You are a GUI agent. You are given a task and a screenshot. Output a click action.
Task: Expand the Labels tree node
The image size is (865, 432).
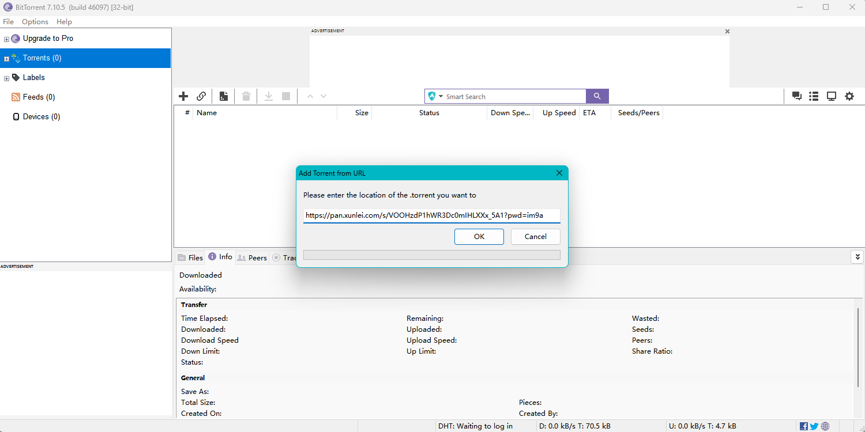tap(6, 78)
